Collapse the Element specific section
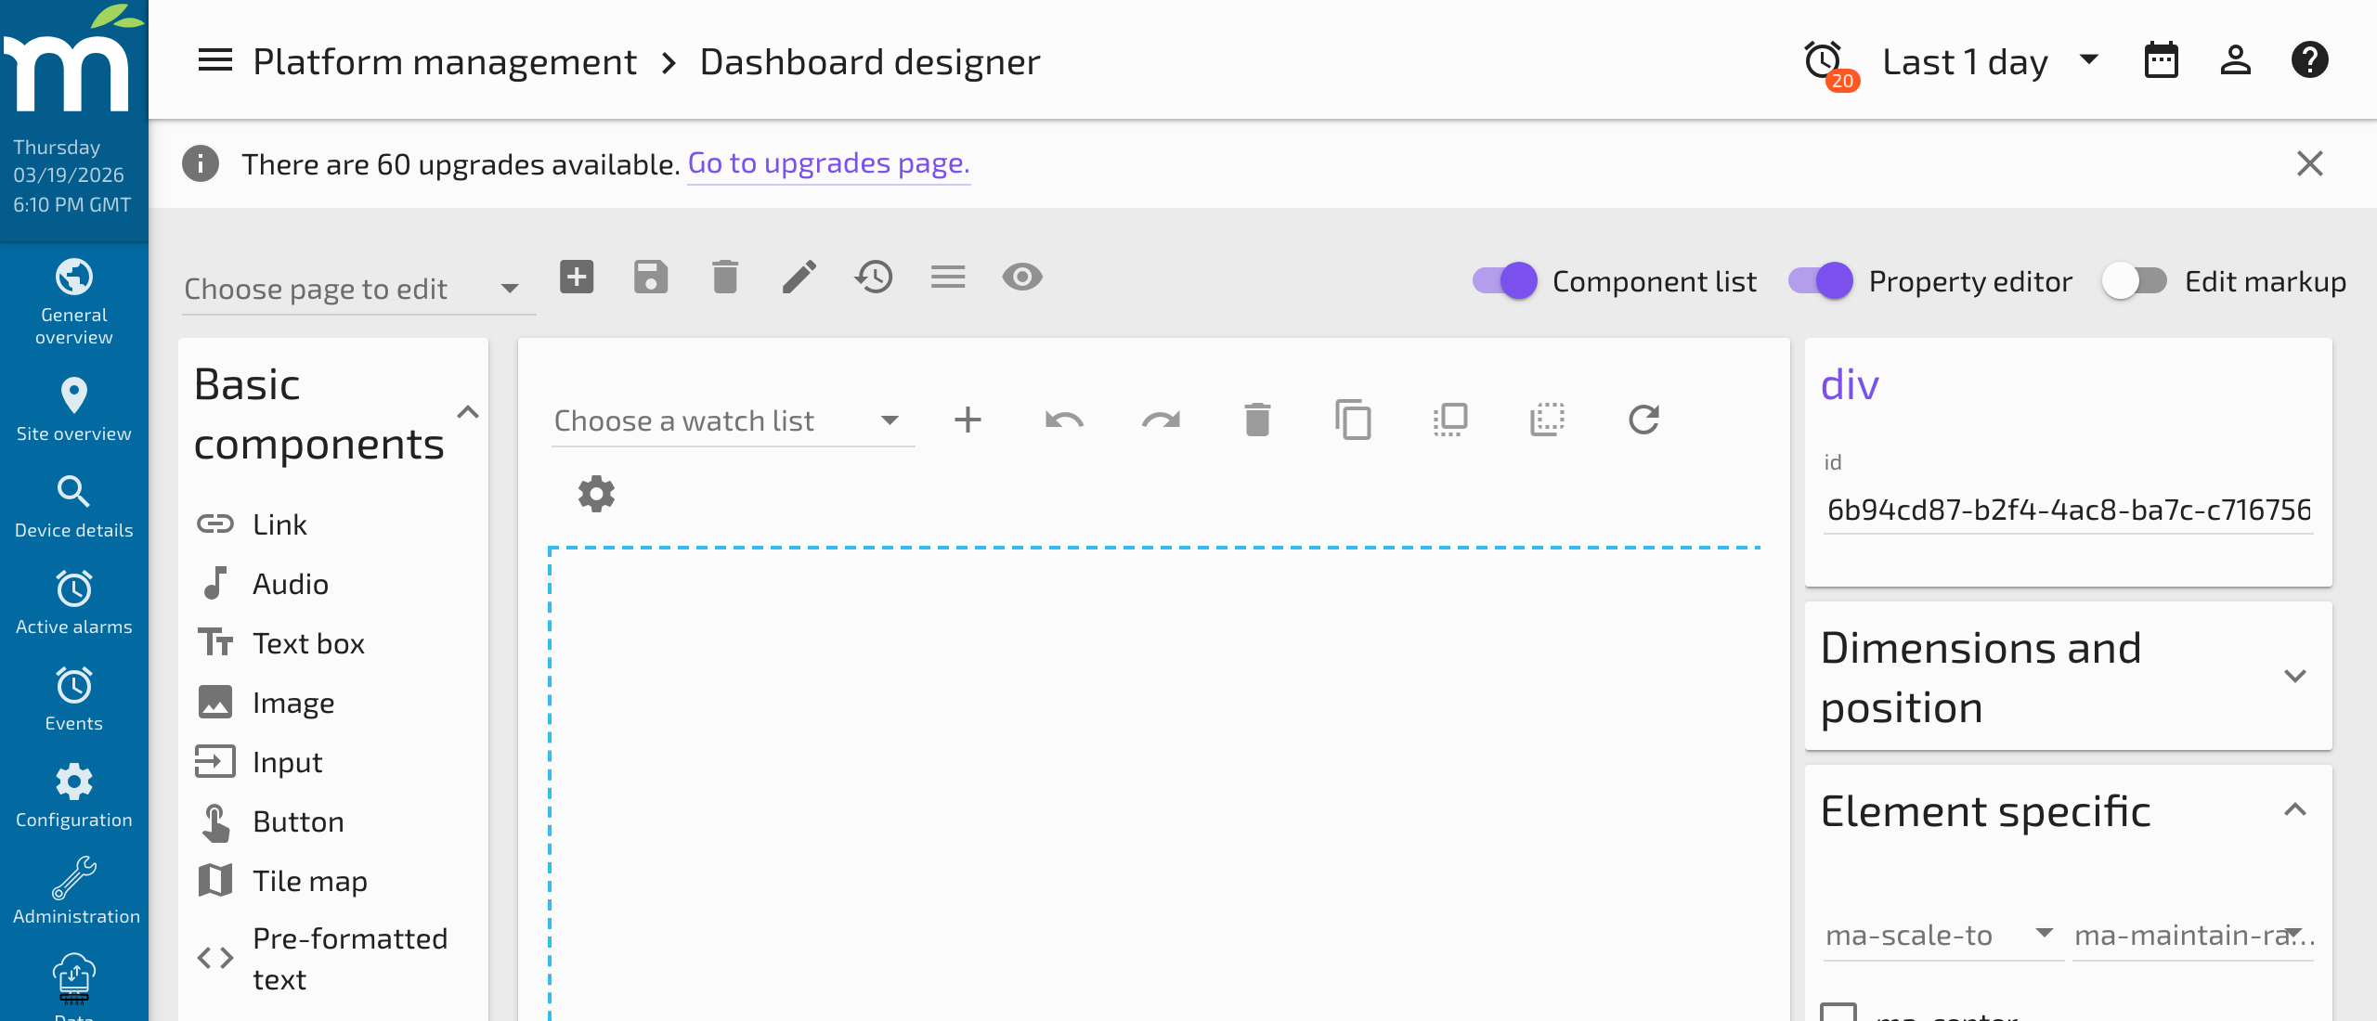The image size is (2377, 1021). tap(2296, 810)
